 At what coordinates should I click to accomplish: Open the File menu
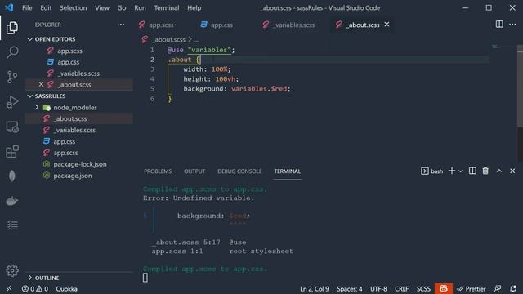pyautogui.click(x=27, y=7)
